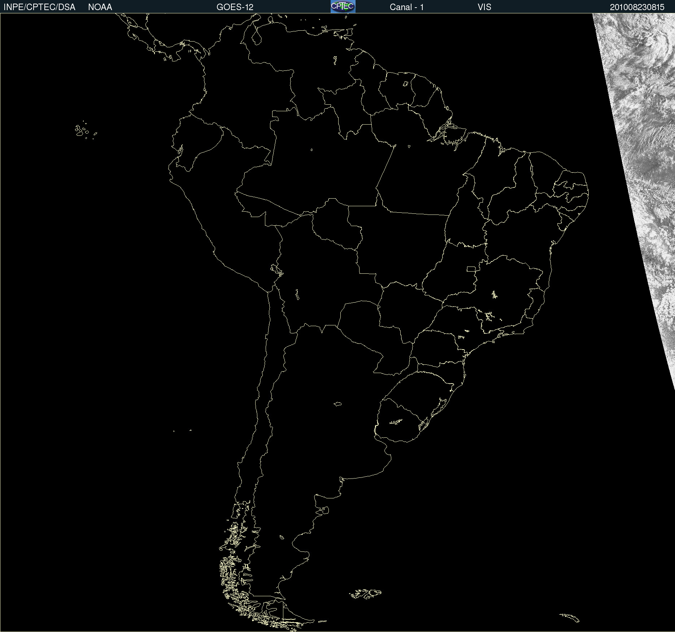Select the Canal - 1 label
The height and width of the screenshot is (632, 675).
coord(407,7)
